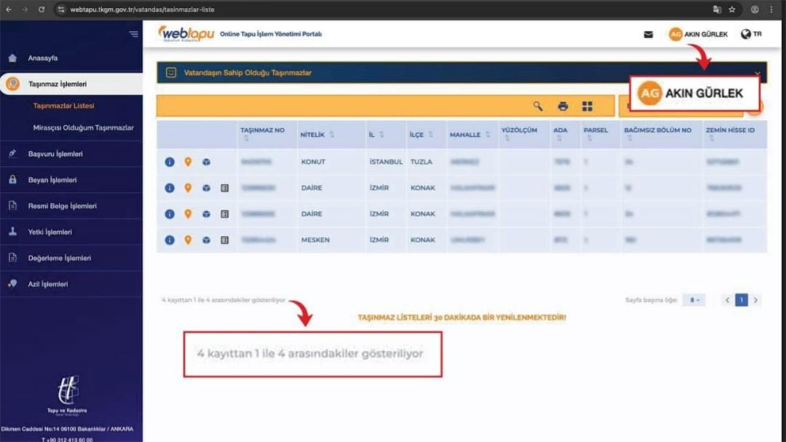The image size is (786, 442).
Task: Open Başvuru İşlemleri menu
Action: 55,154
